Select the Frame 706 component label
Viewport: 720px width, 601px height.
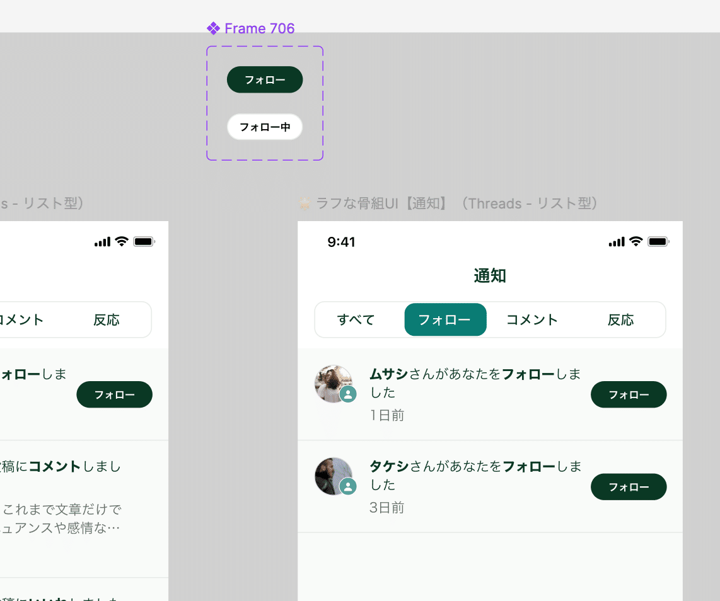coord(259,28)
